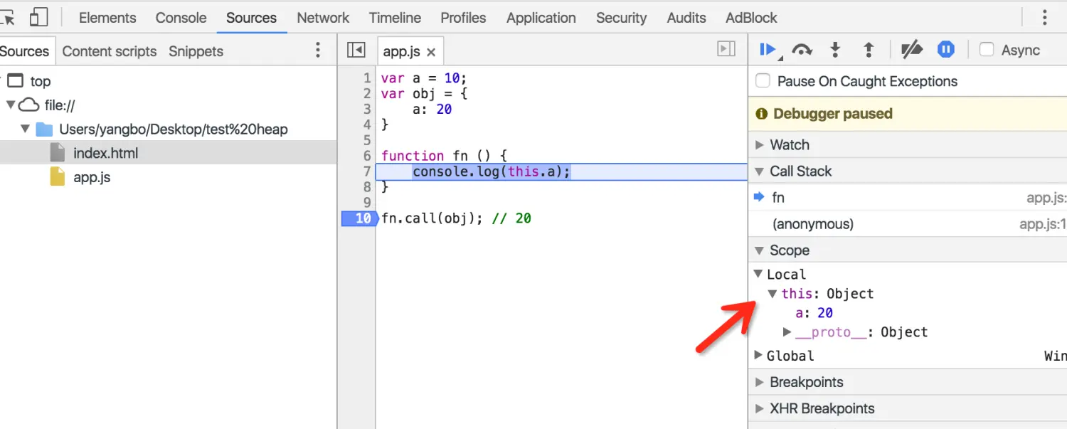Step over next function call

point(802,50)
